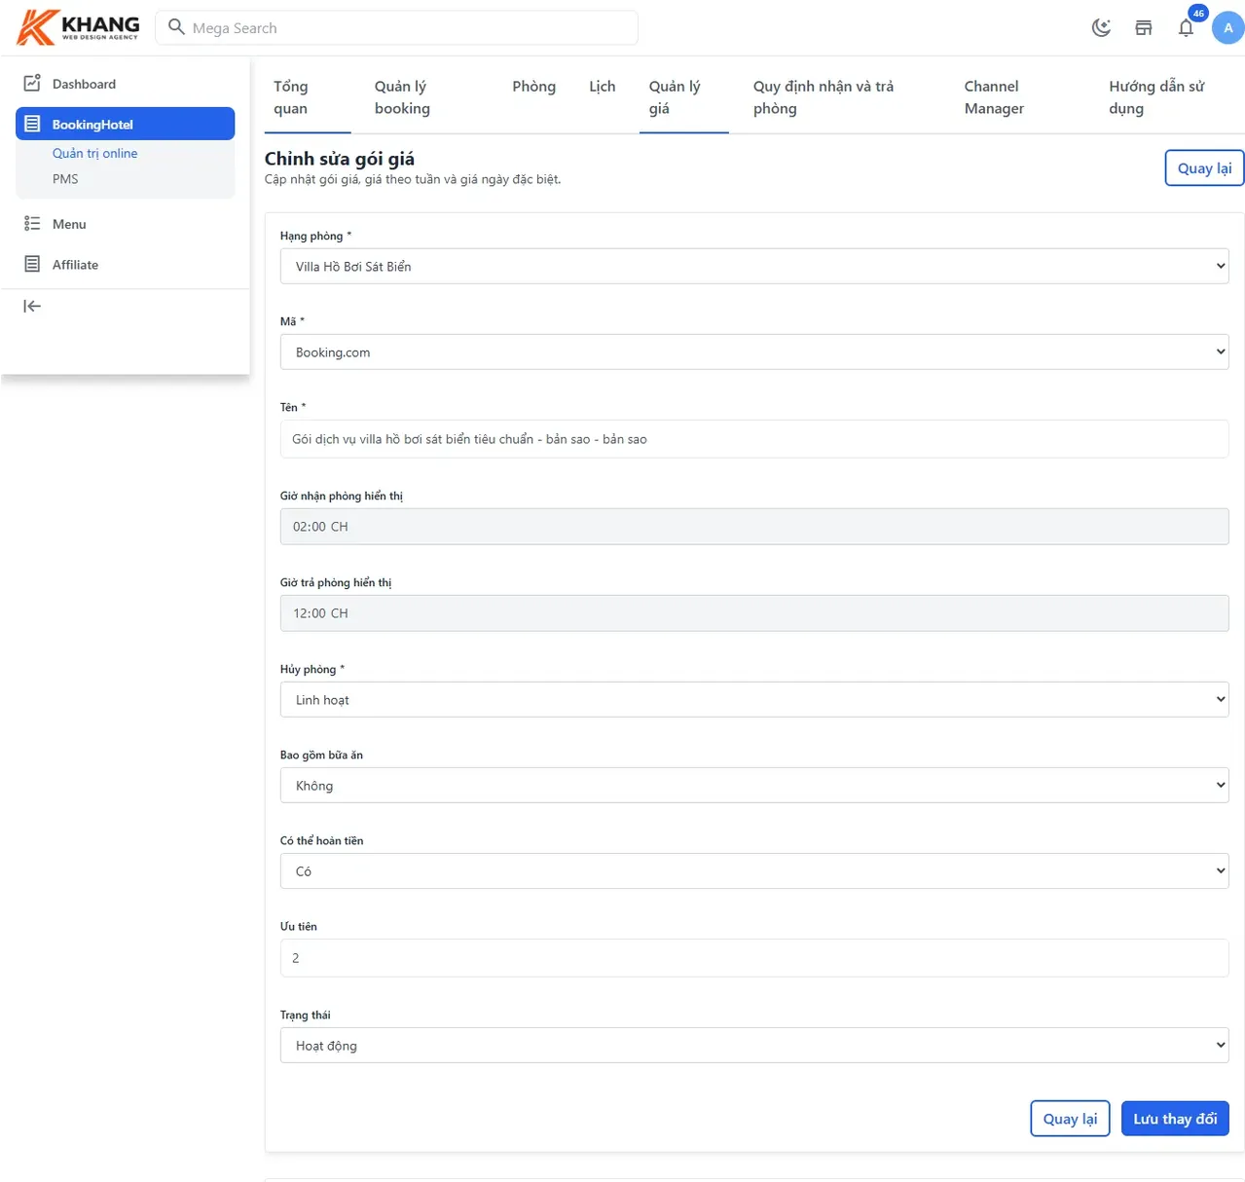Image resolution: width=1245 pixels, height=1182 pixels.
Task: Open the Quản trị online link
Action: 94,153
